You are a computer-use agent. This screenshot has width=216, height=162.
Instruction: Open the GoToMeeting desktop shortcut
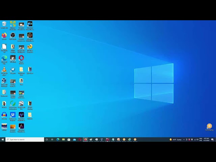[209, 127]
